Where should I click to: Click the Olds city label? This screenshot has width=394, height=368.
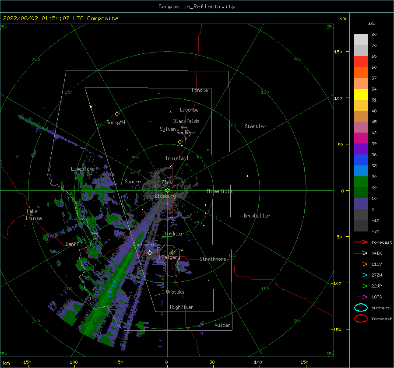pyautogui.click(x=167, y=182)
